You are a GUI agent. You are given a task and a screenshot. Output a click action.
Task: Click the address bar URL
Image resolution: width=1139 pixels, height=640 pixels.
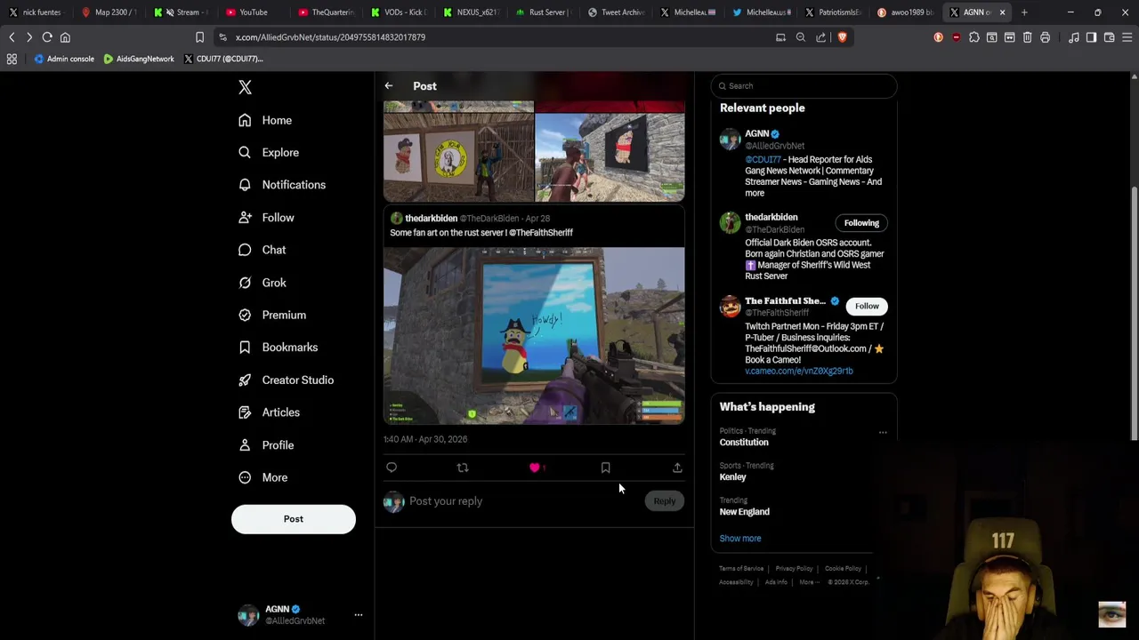(330, 37)
